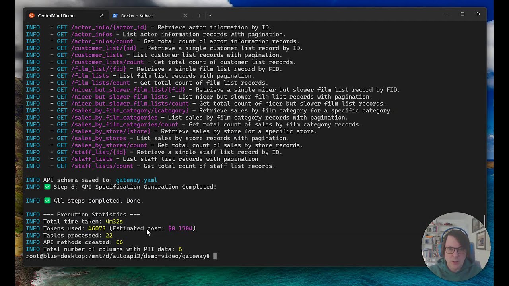
Task: Click the /staff_lists/count endpoint text
Action: click(102, 166)
